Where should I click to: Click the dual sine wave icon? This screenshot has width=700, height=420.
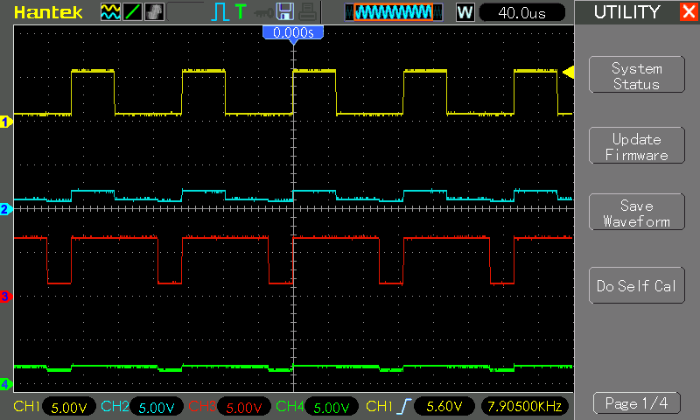pos(110,12)
